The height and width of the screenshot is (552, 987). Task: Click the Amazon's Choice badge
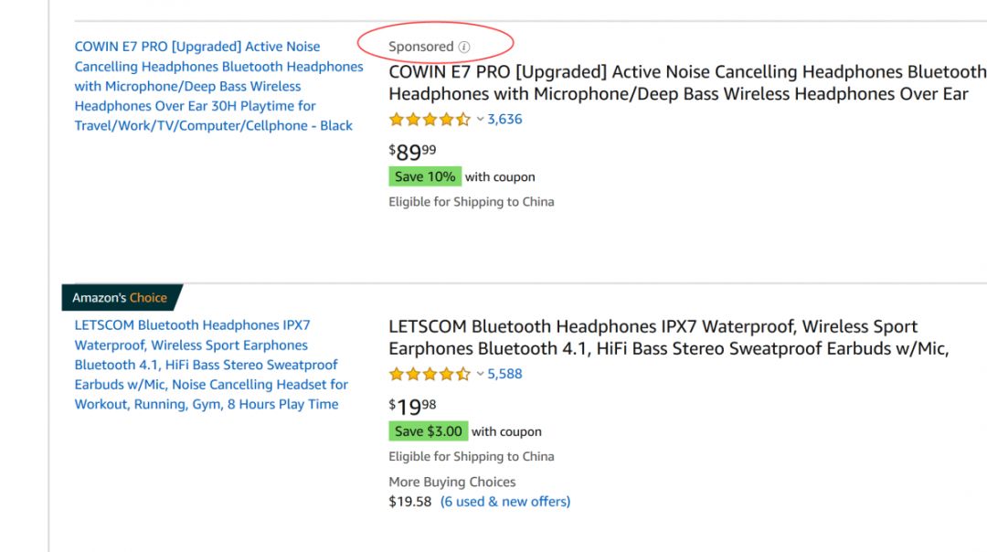(x=120, y=298)
